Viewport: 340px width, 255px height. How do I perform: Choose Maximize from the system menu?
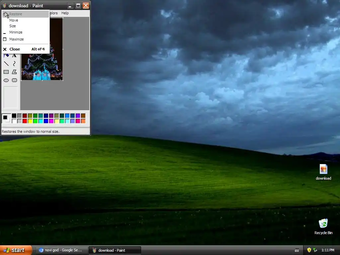pos(26,39)
